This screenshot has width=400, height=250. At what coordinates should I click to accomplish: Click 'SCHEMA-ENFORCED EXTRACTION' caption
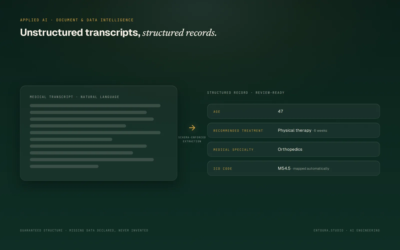[192, 139]
